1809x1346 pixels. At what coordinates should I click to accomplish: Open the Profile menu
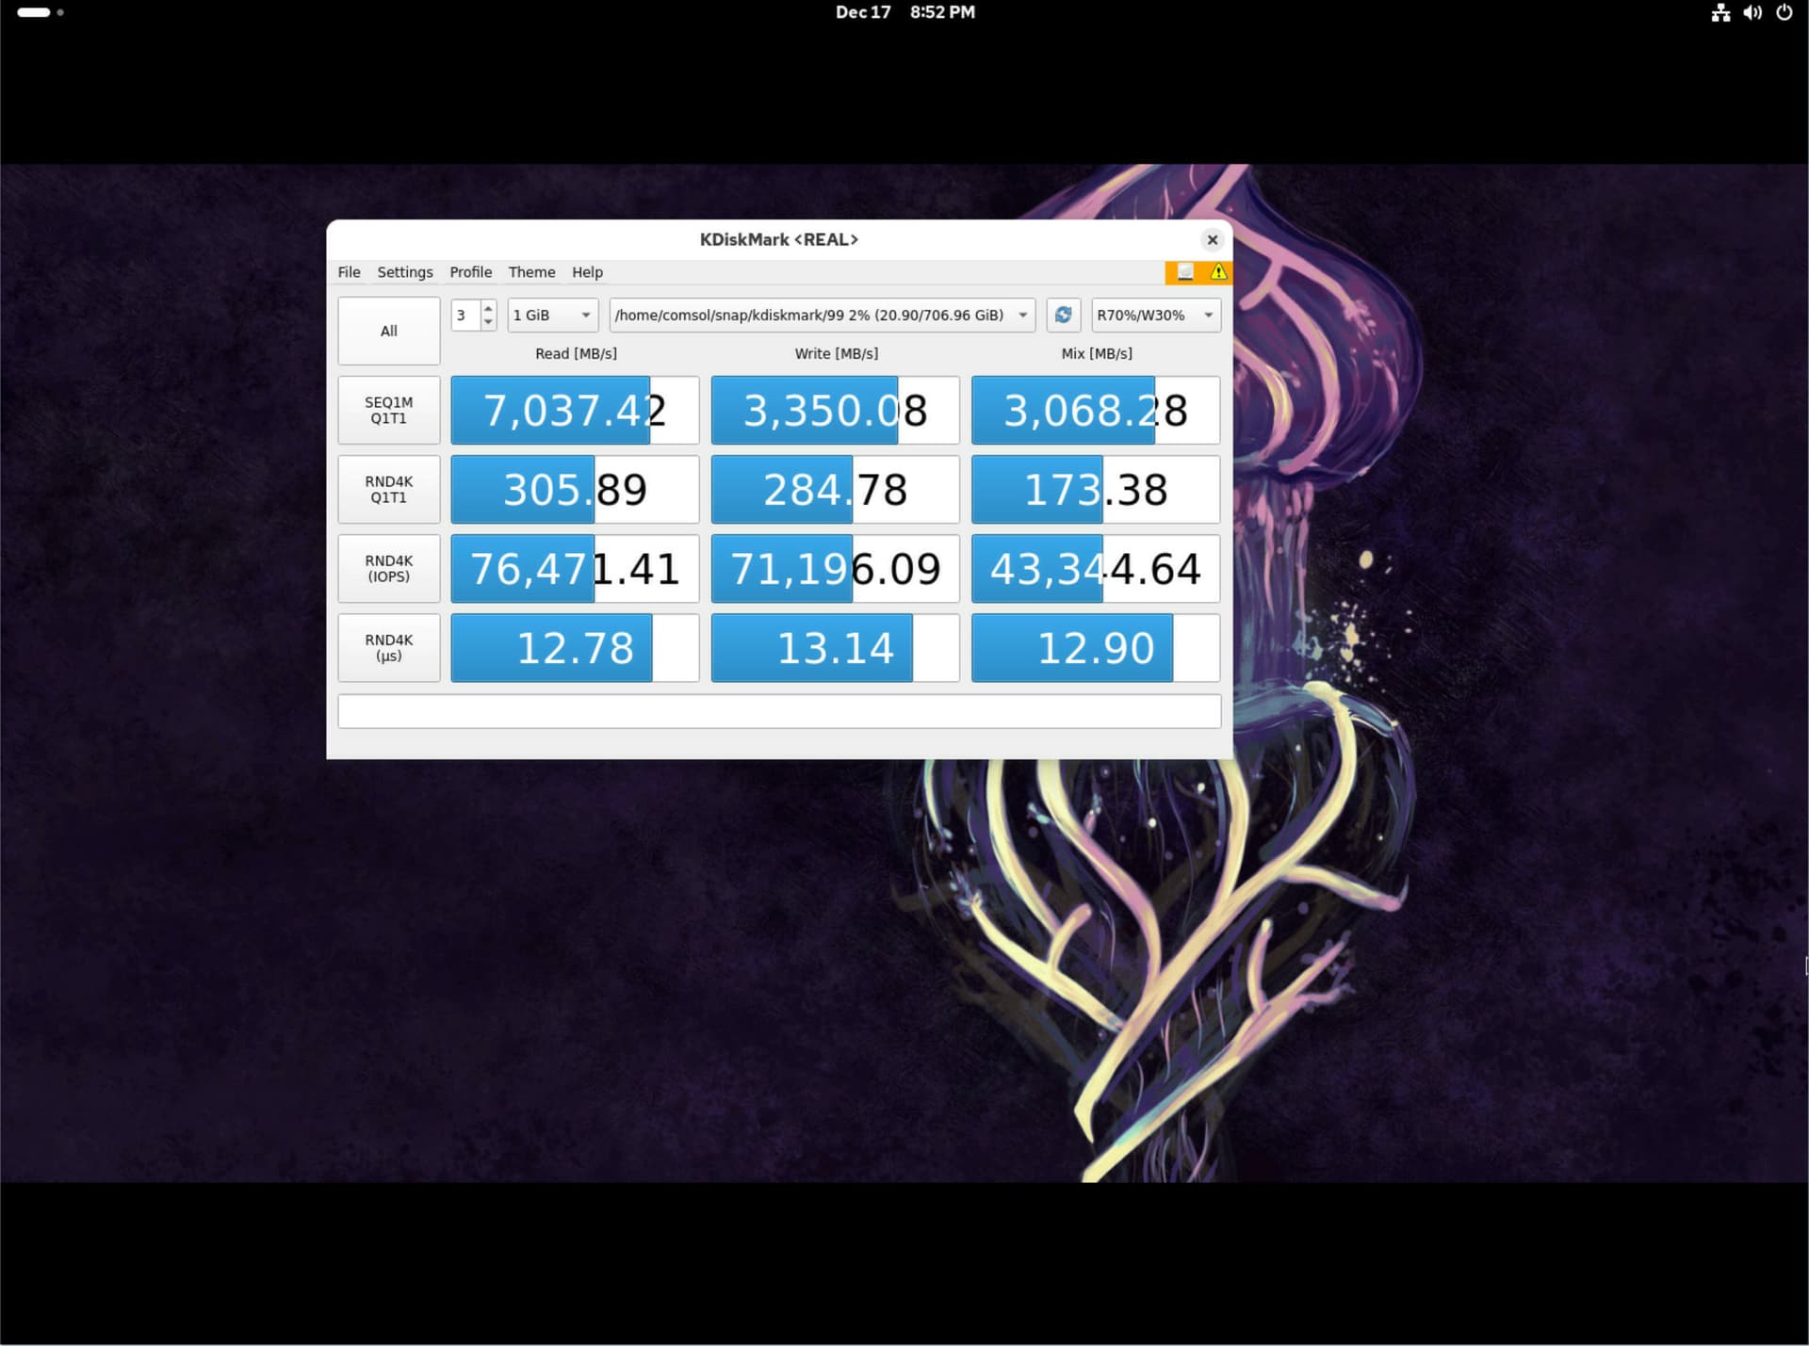(470, 272)
